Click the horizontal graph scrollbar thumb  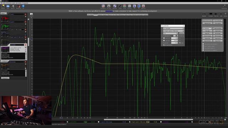[149, 119]
